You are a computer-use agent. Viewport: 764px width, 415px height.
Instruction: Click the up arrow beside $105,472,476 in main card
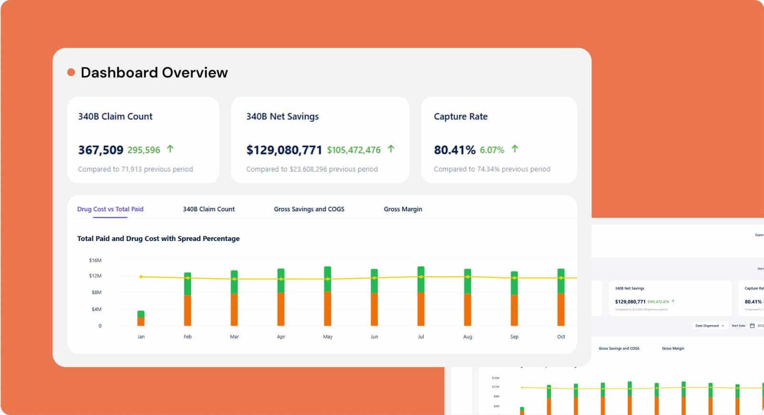pos(391,149)
